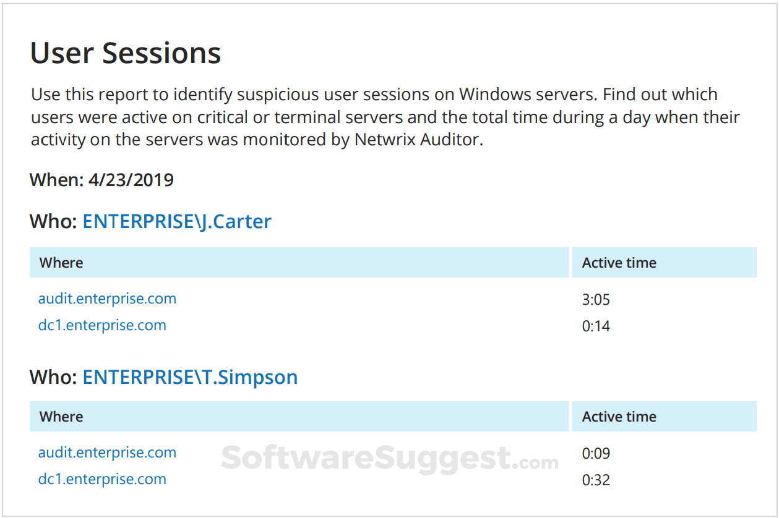Image resolution: width=779 pixels, height=518 pixels.
Task: Click the report description paragraph
Action: pyautogui.click(x=385, y=117)
